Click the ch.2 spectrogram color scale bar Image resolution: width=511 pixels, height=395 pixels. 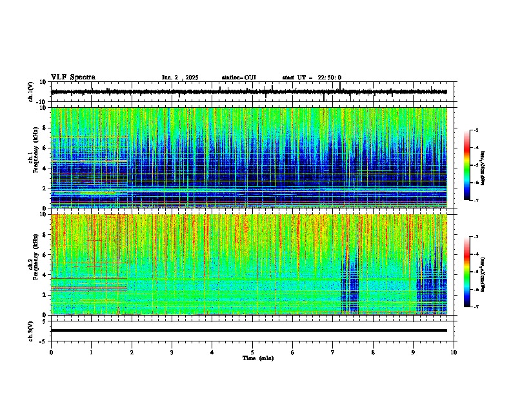[x=466, y=272]
